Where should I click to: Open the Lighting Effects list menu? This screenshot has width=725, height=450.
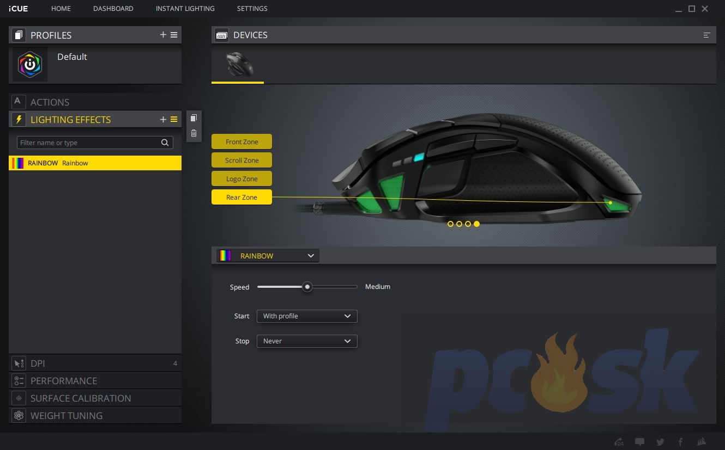click(174, 120)
